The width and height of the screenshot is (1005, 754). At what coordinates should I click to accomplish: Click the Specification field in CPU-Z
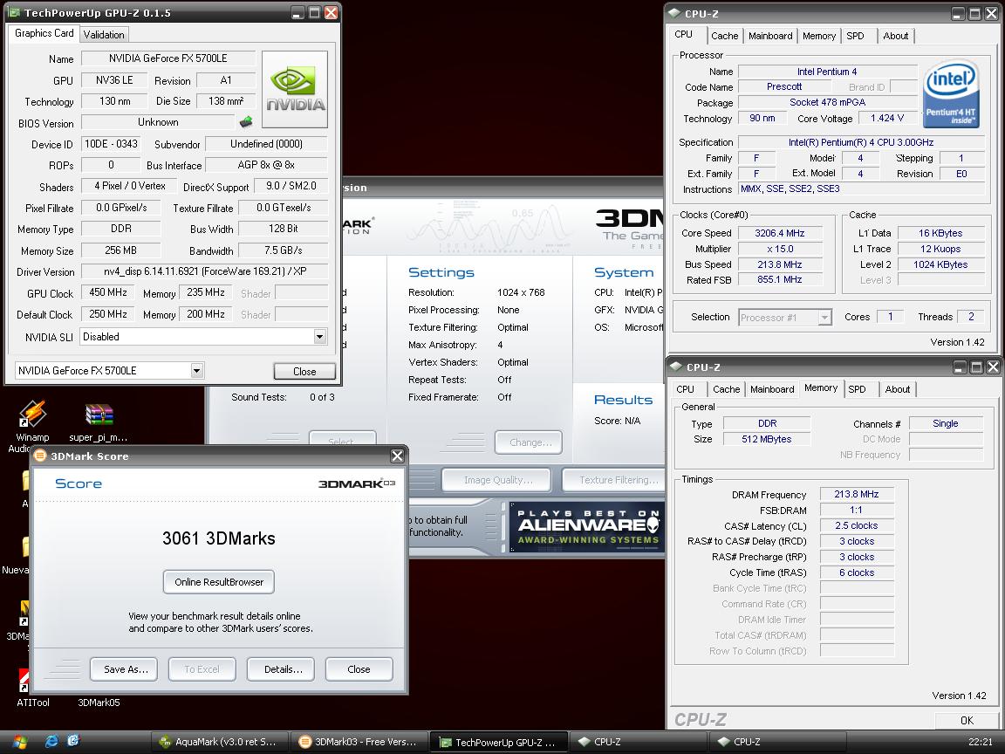(x=861, y=142)
